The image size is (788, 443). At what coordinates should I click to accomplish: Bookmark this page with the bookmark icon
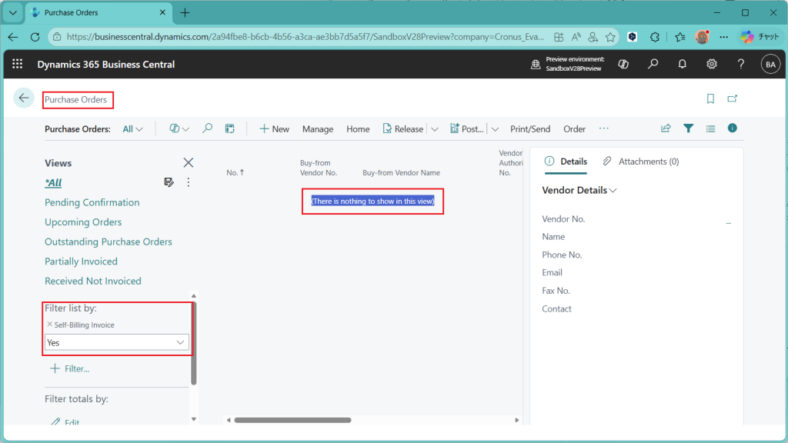(710, 98)
